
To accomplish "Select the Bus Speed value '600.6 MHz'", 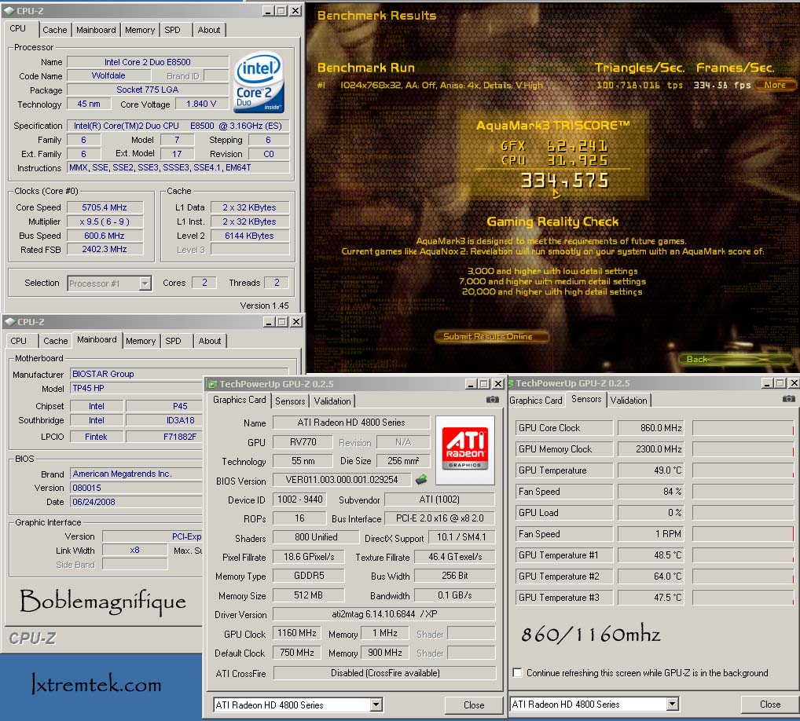I will [105, 236].
